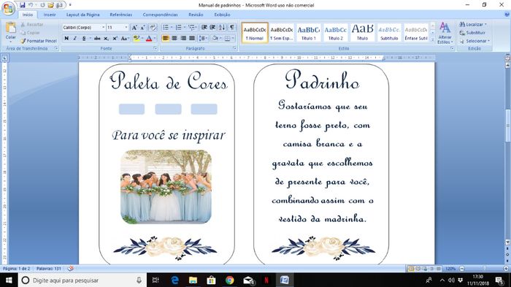Click the proofing check icon in status bar

[70, 269]
